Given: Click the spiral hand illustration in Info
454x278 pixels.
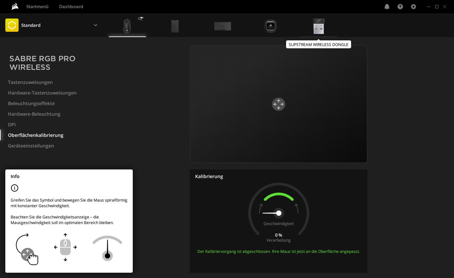Looking at the screenshot, I should point(27,249).
